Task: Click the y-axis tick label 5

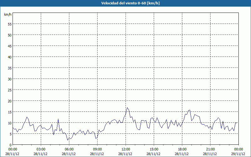Action: click(x=11, y=134)
